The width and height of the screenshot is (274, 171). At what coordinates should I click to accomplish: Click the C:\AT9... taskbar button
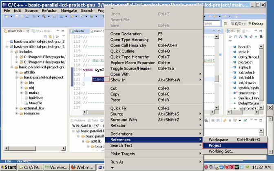click(30, 167)
